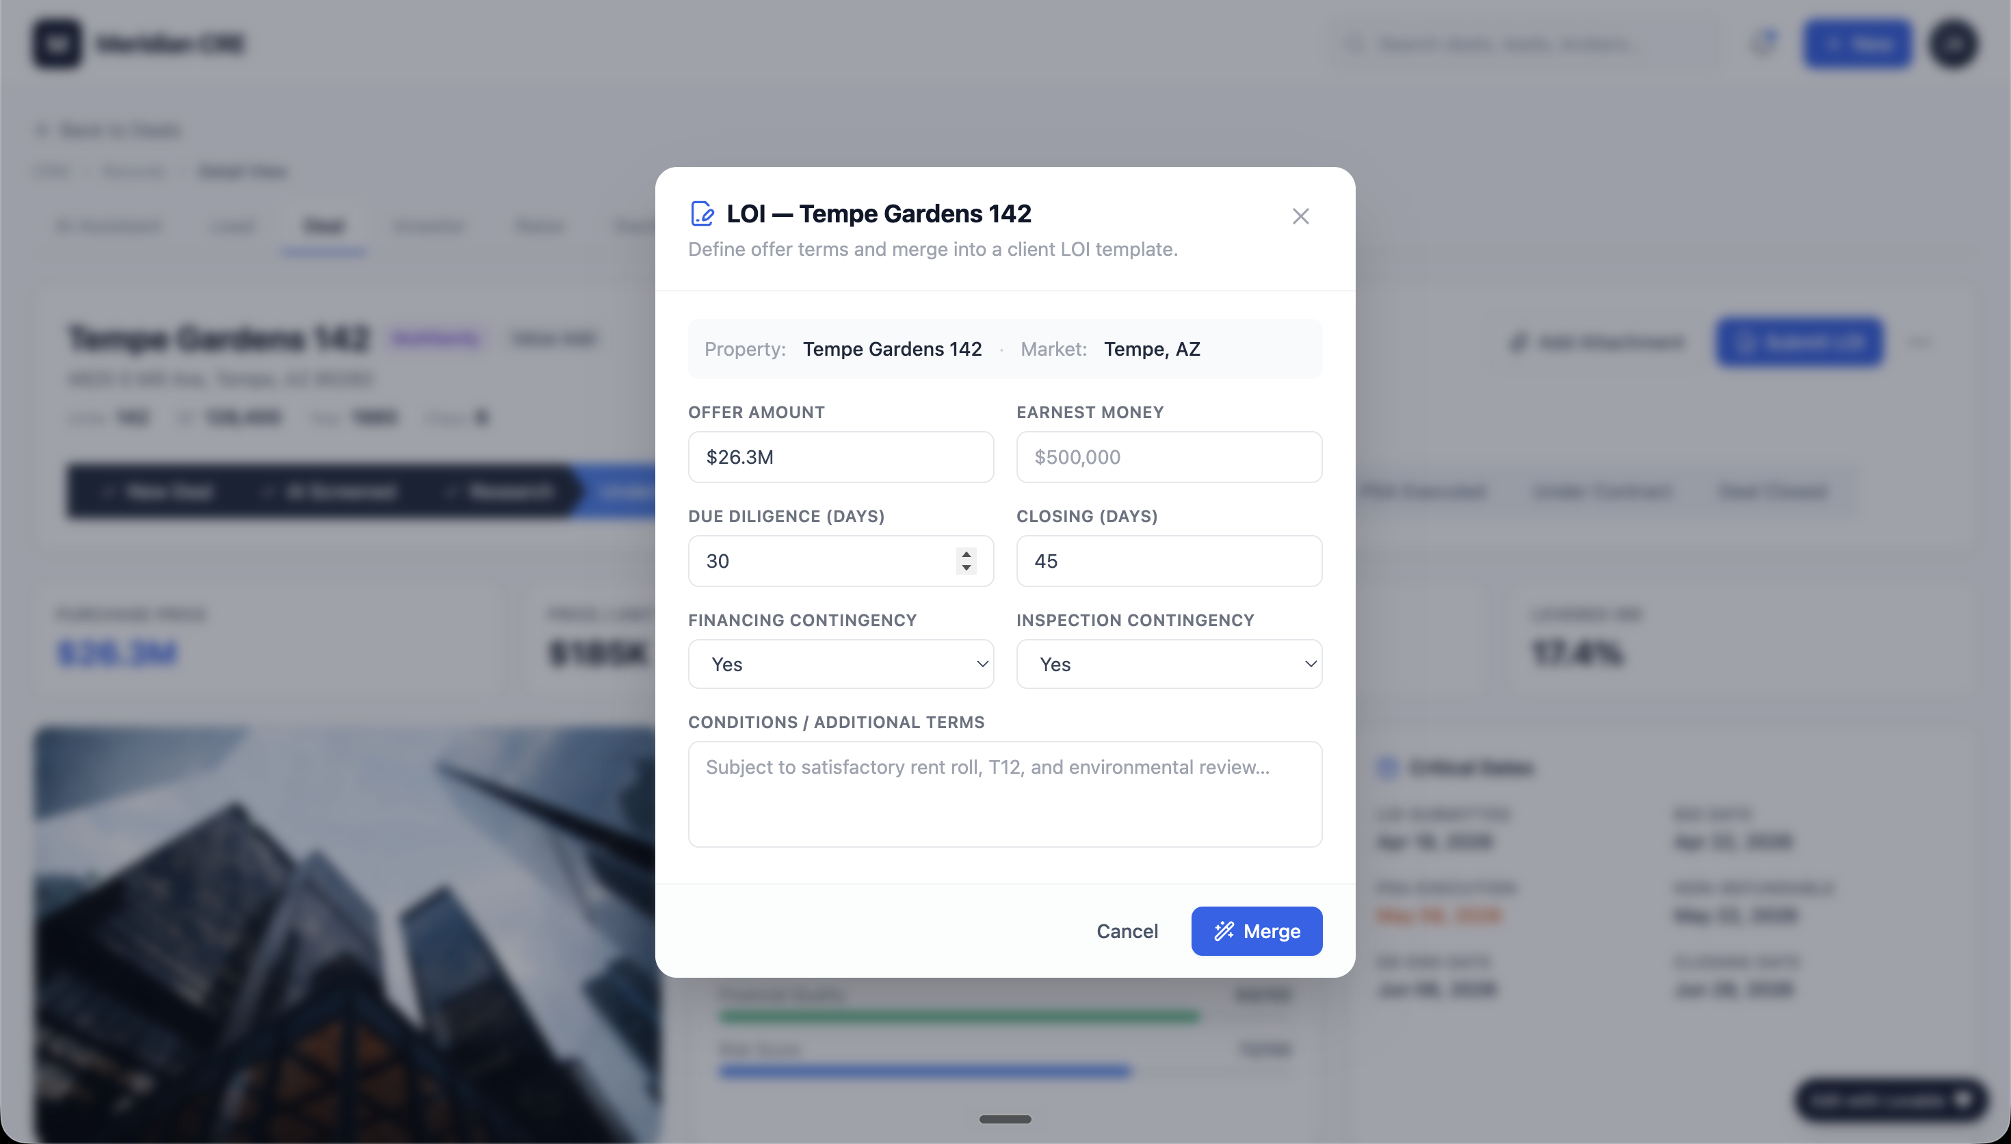
Task: Click the property name "Tempe Gardens 142" in the summary row
Action: click(x=892, y=349)
